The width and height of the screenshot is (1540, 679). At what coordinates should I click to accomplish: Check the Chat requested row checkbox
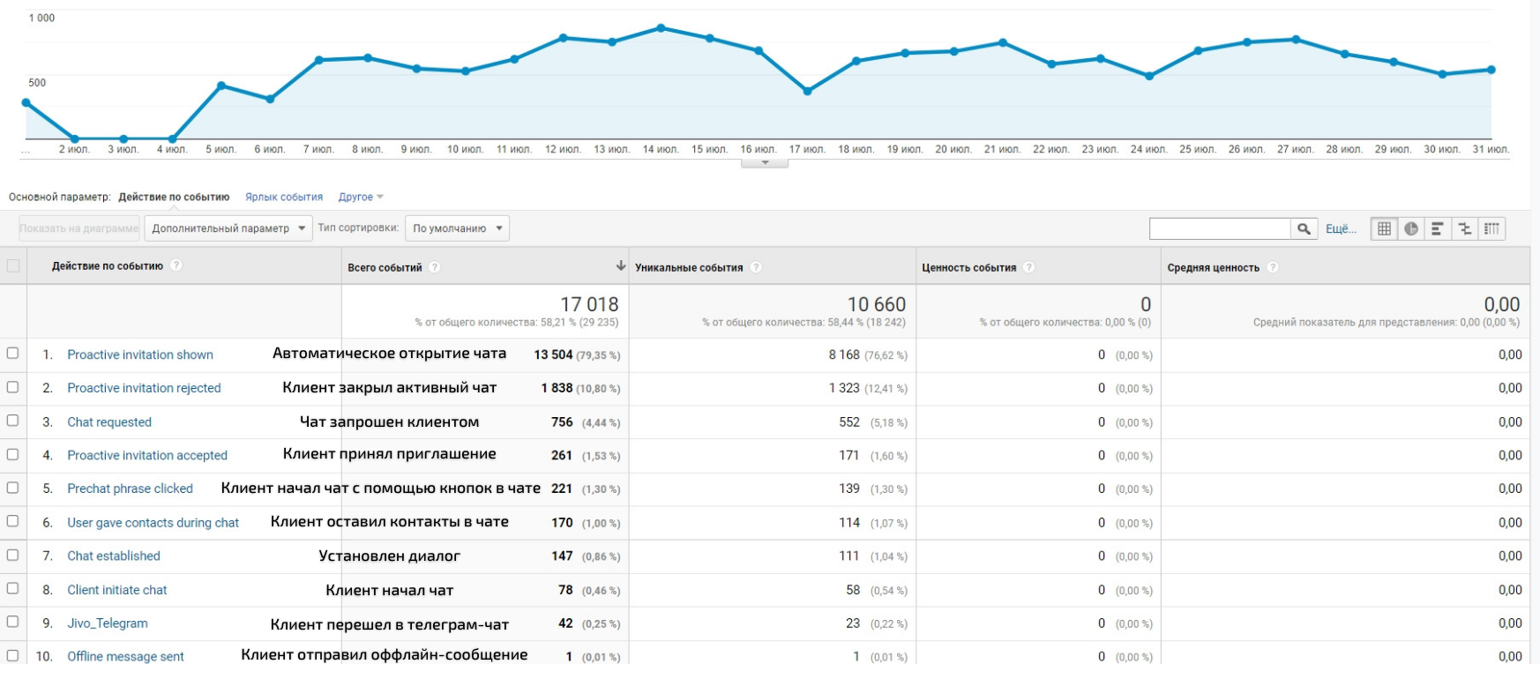(x=13, y=422)
